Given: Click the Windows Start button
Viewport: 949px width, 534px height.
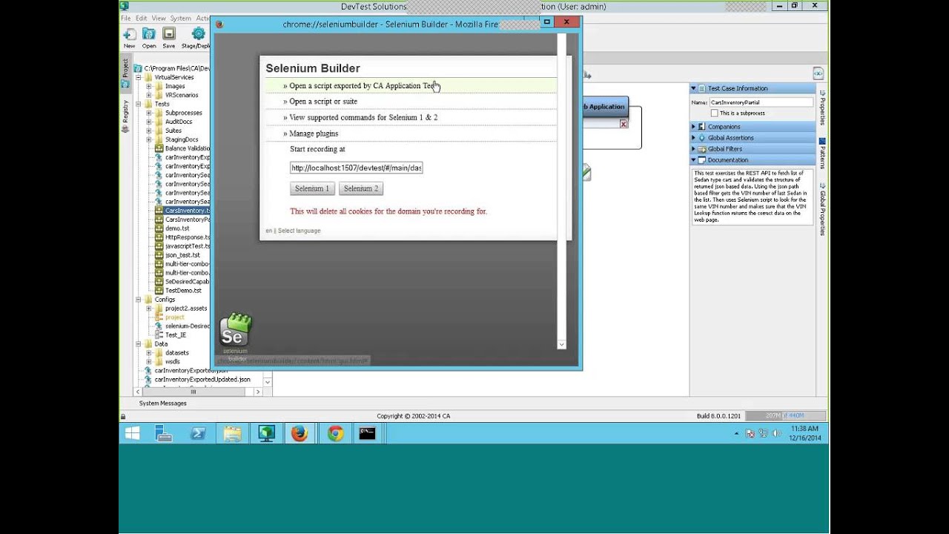Looking at the screenshot, I should point(133,433).
